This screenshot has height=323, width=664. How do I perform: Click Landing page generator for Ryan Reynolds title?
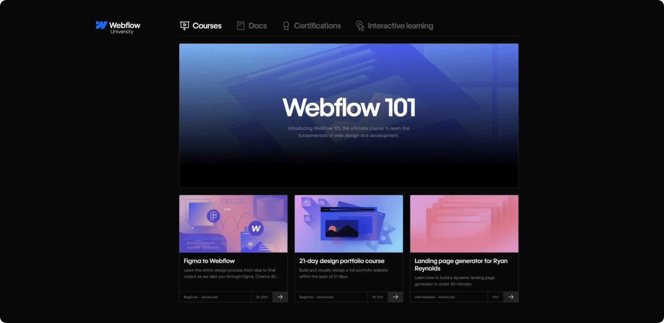tap(461, 265)
